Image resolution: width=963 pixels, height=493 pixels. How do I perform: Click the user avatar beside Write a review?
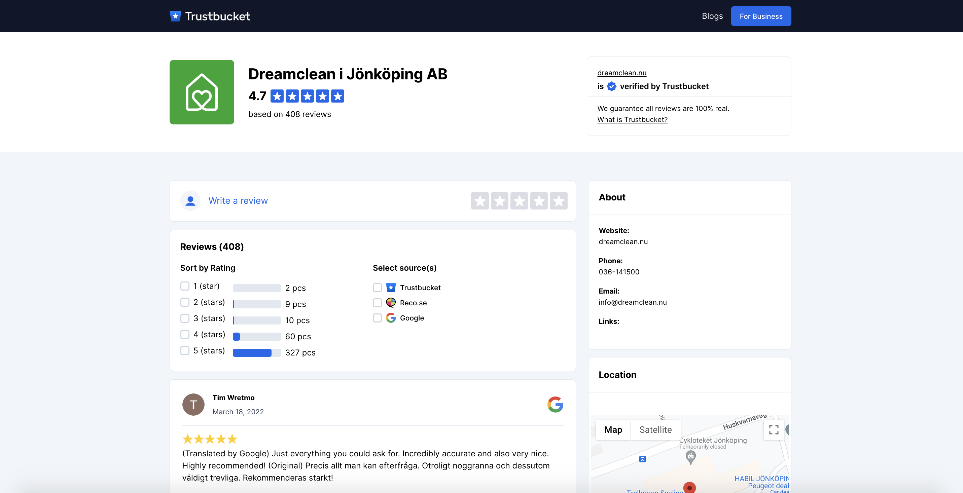click(190, 200)
